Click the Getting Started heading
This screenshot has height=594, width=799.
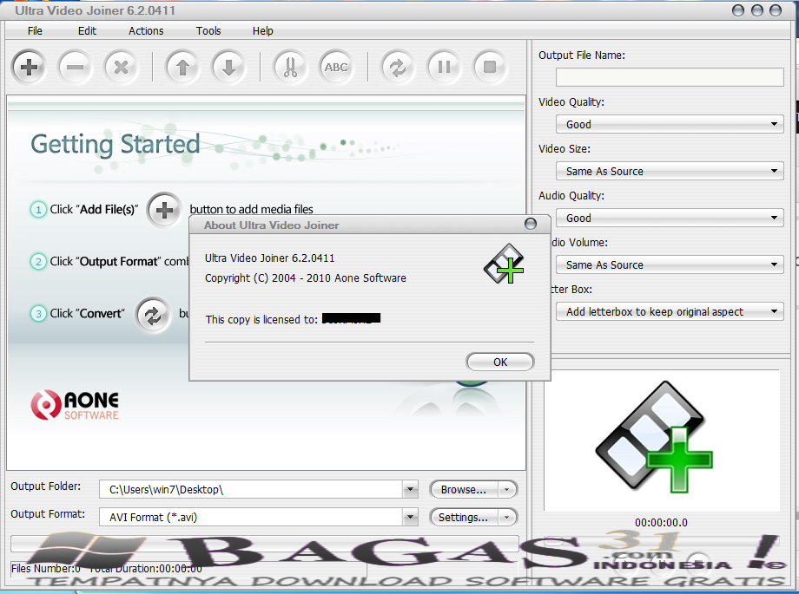pyautogui.click(x=116, y=145)
